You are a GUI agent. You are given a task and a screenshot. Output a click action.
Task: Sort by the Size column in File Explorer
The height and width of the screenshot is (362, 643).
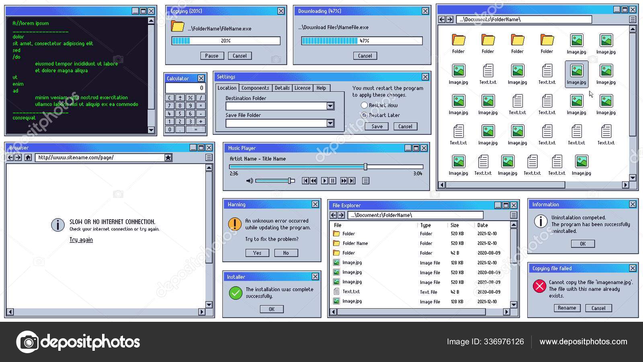tap(455, 225)
